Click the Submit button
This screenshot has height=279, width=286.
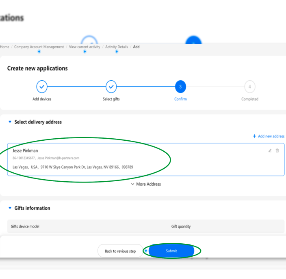[x=171, y=251]
